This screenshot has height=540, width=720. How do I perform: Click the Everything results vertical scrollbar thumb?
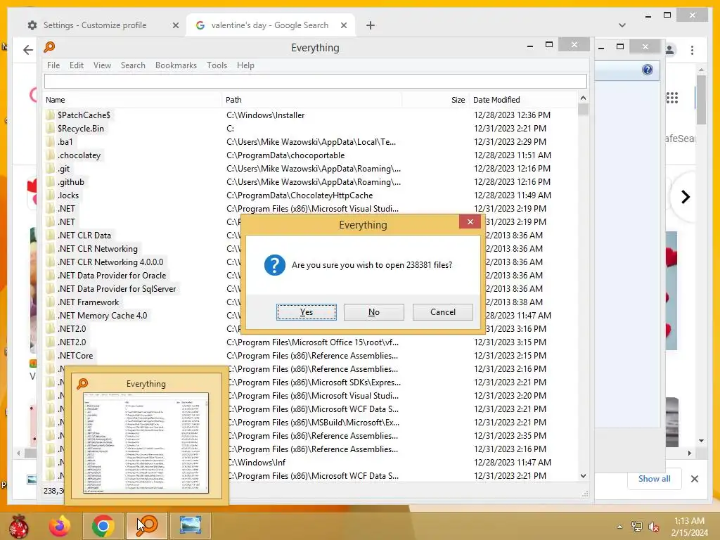click(583, 110)
